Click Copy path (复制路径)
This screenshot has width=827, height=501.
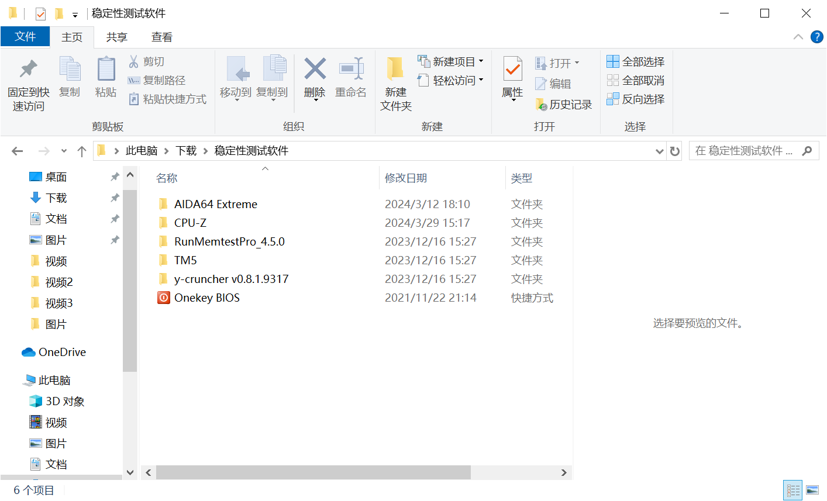(156, 80)
